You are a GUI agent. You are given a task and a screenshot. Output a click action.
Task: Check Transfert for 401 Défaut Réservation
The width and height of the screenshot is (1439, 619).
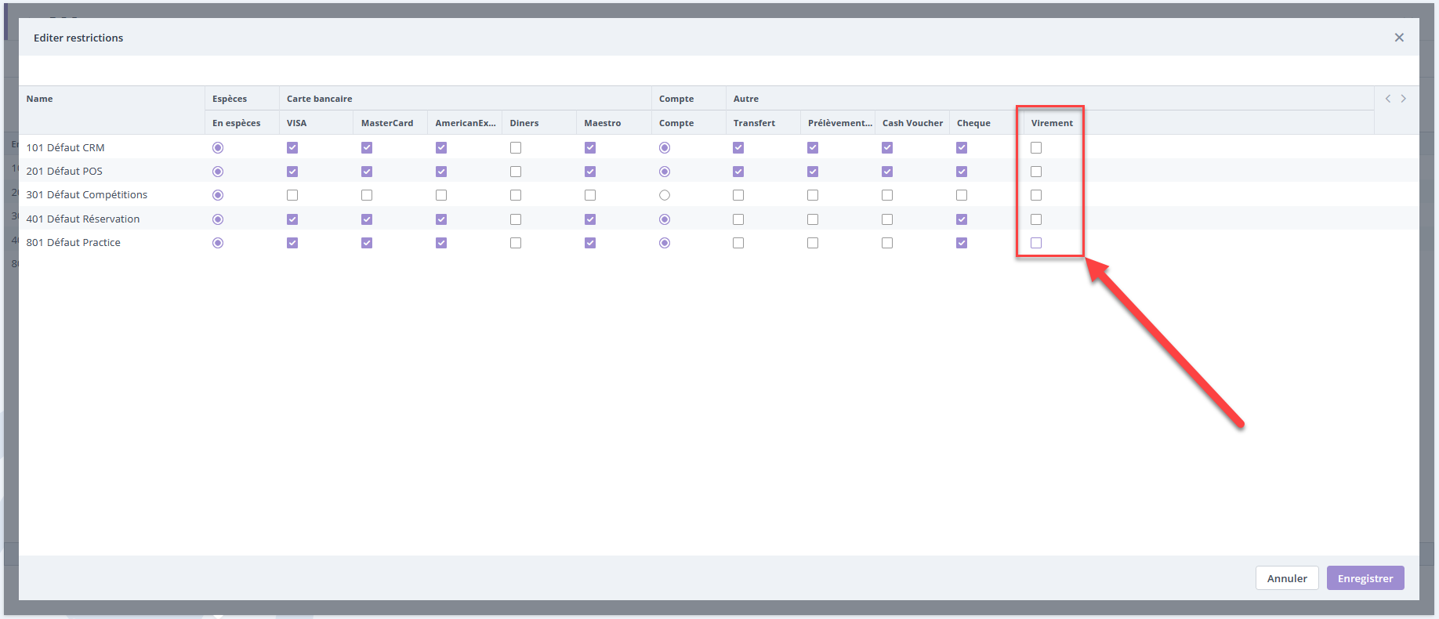coord(738,219)
